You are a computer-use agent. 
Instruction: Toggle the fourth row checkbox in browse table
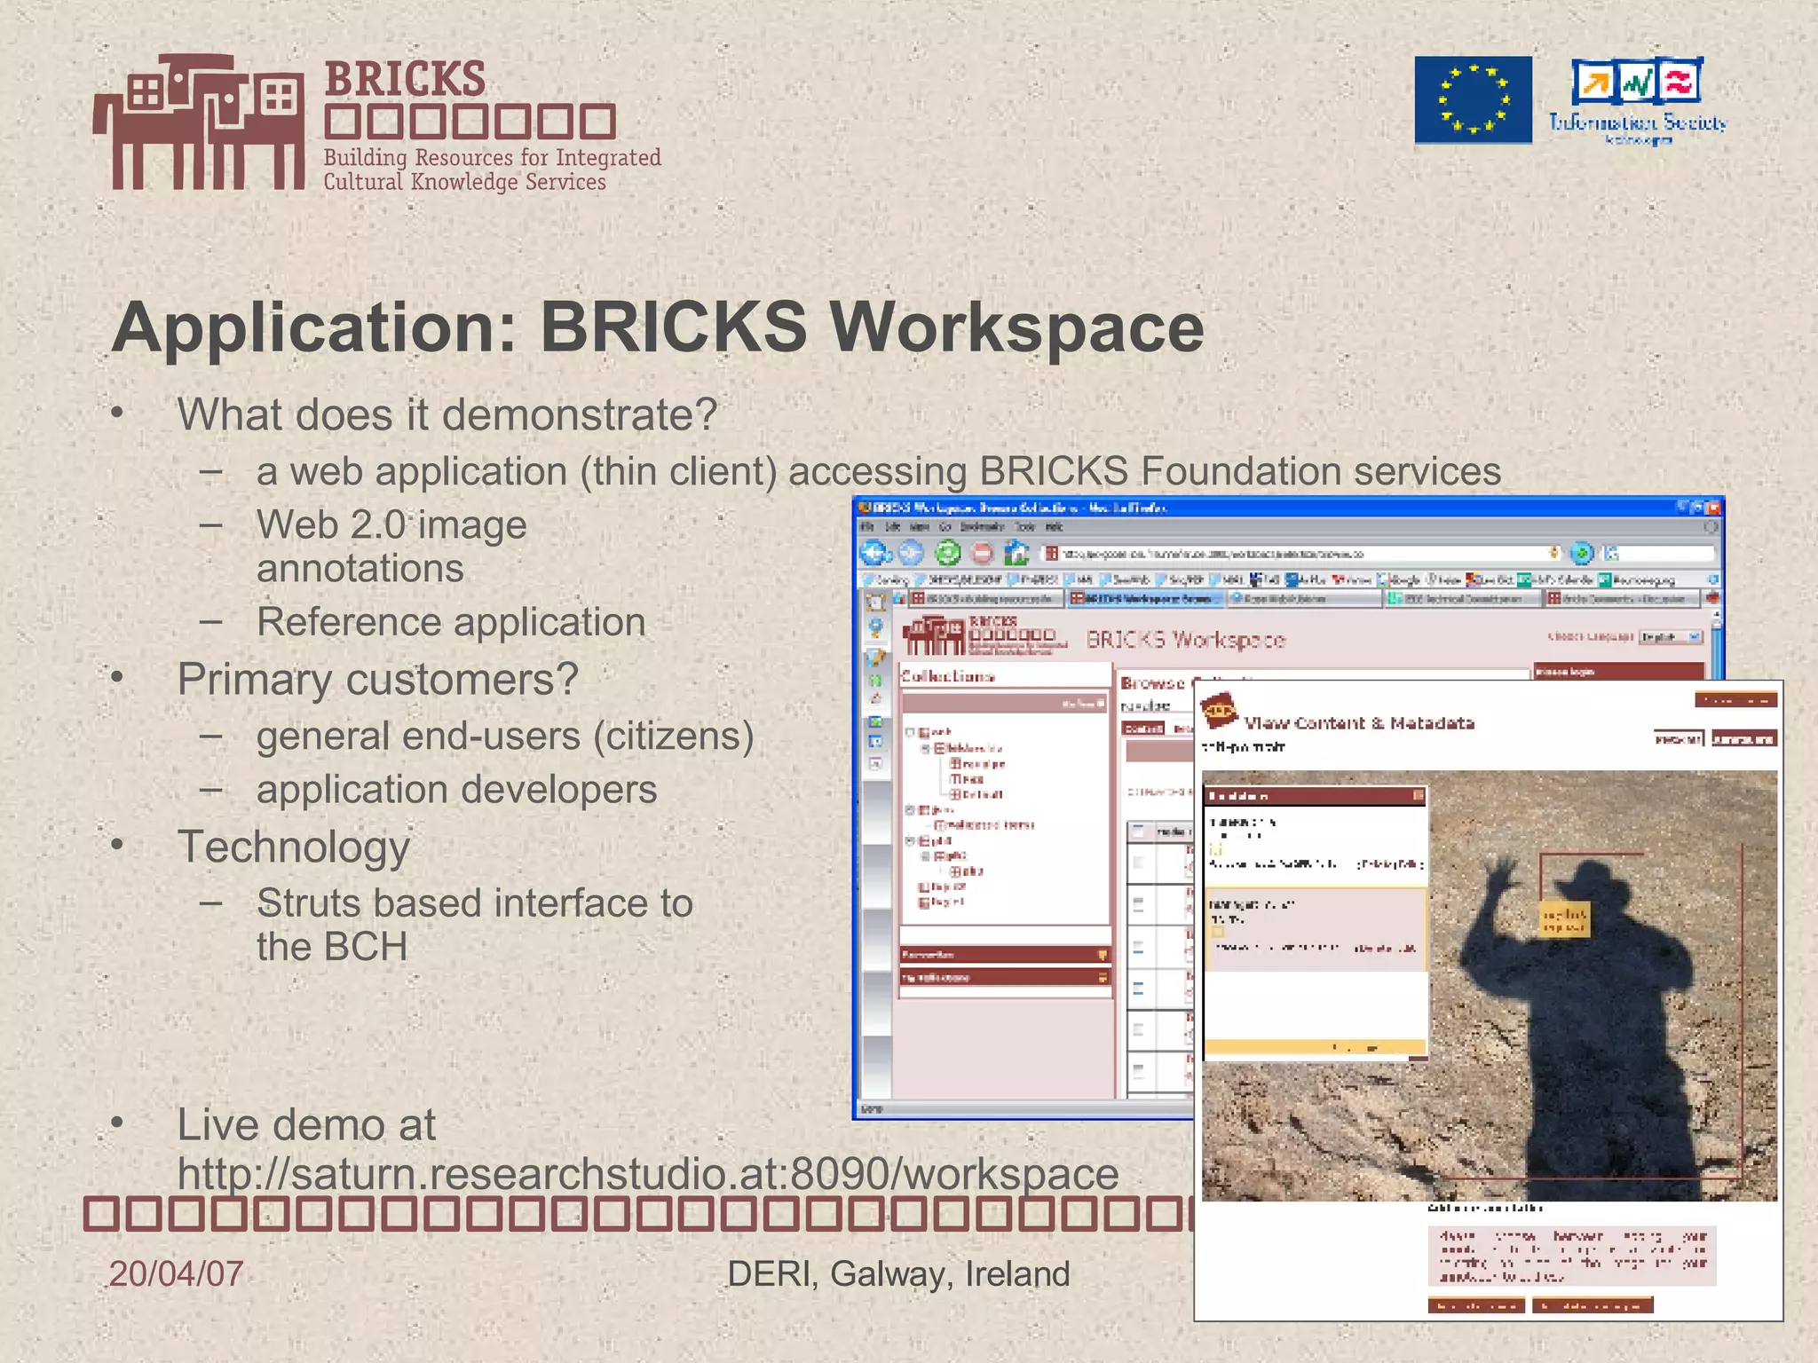(x=1138, y=989)
